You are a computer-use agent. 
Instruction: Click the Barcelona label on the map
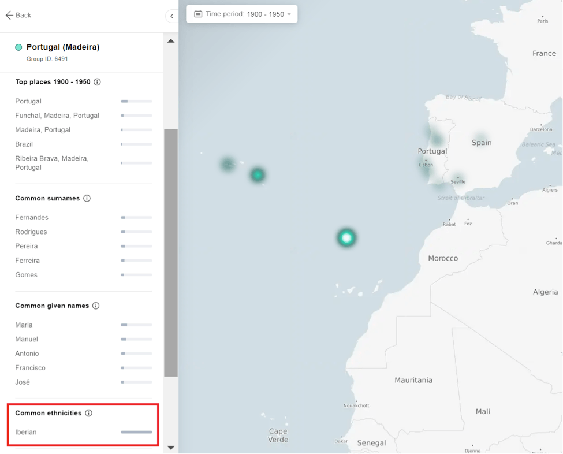tap(541, 129)
